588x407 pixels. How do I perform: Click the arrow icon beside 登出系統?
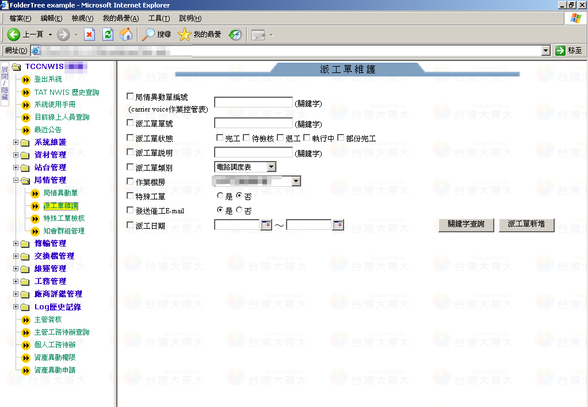(26, 80)
